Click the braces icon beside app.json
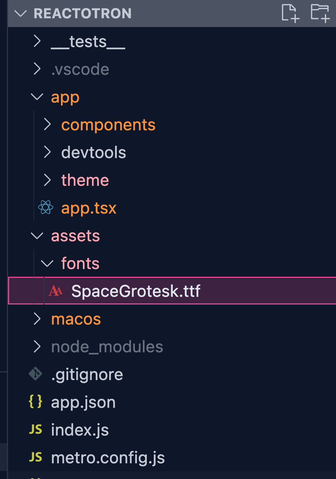The height and width of the screenshot is (479, 336). click(35, 402)
